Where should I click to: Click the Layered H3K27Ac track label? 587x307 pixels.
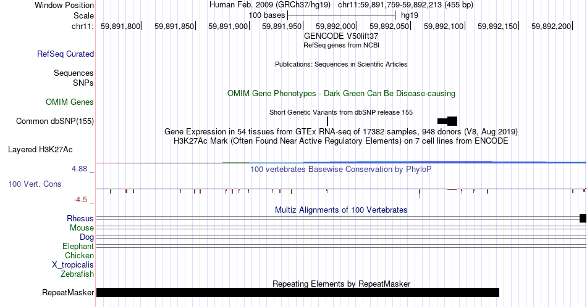point(40,149)
